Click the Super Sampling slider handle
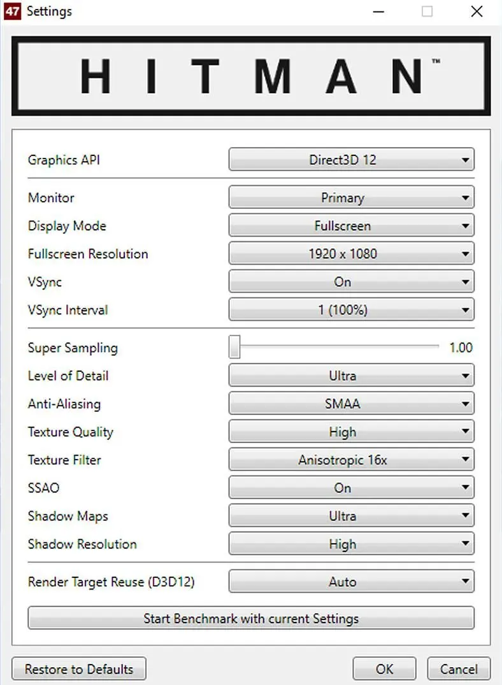 click(x=234, y=347)
